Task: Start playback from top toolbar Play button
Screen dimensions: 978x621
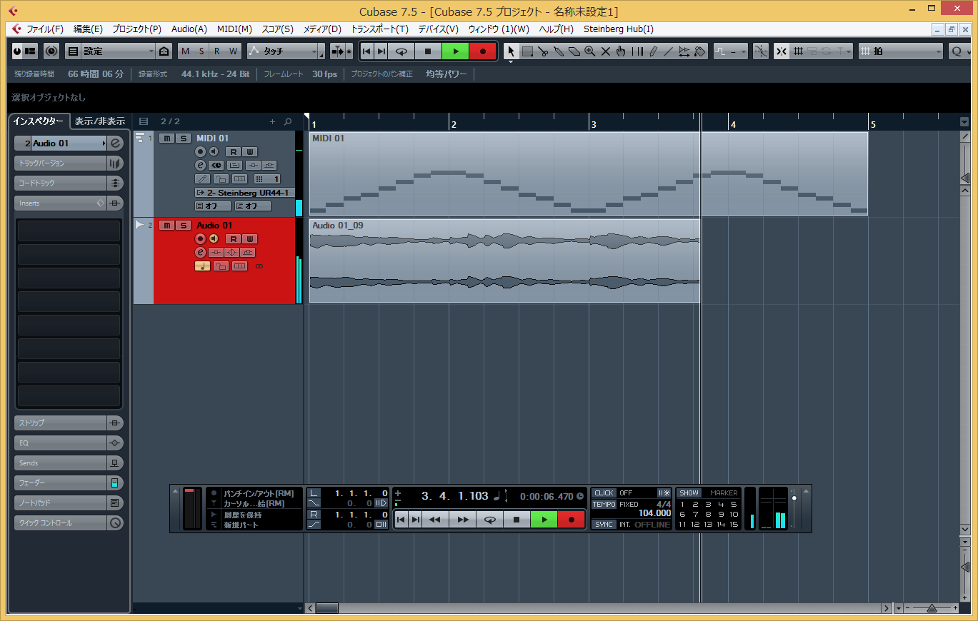Action: [455, 51]
